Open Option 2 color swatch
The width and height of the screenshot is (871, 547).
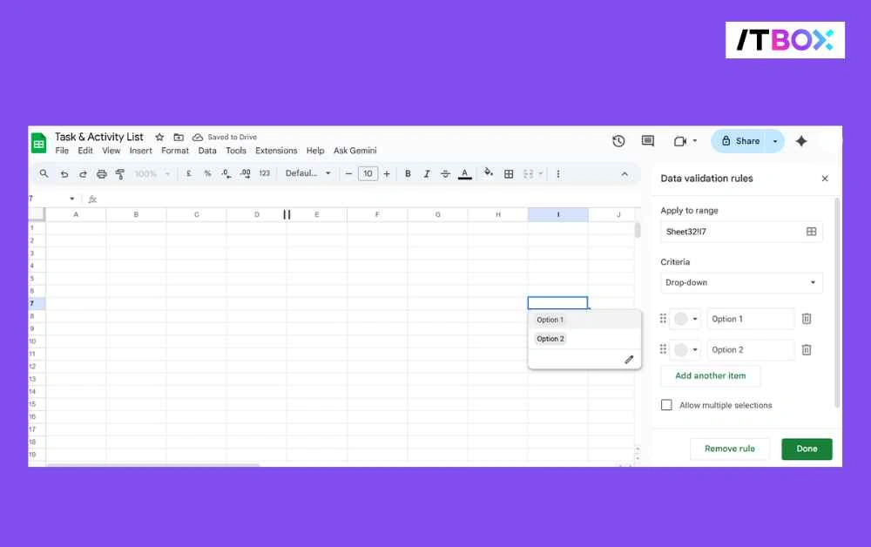click(679, 349)
